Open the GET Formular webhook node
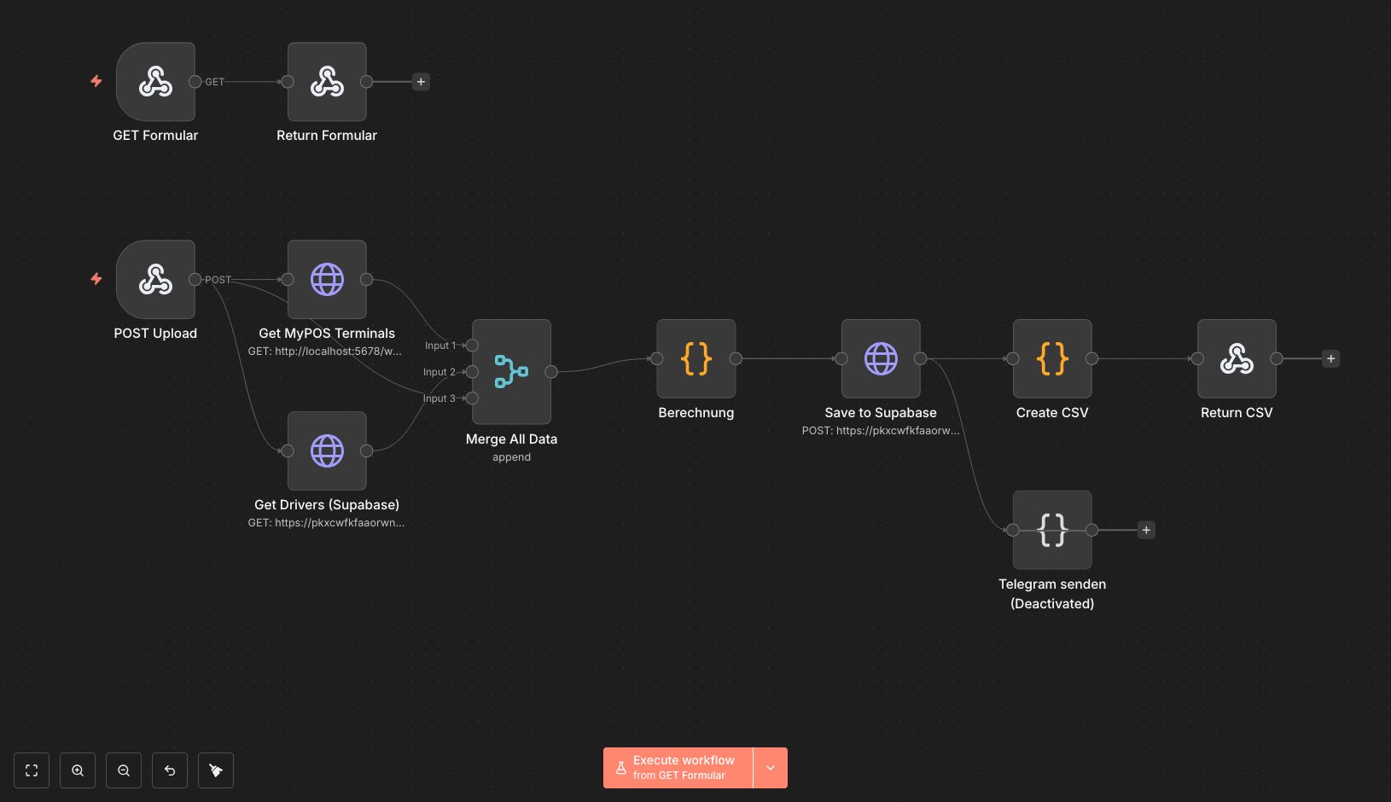Screen dimensions: 1391x802 click(156, 82)
